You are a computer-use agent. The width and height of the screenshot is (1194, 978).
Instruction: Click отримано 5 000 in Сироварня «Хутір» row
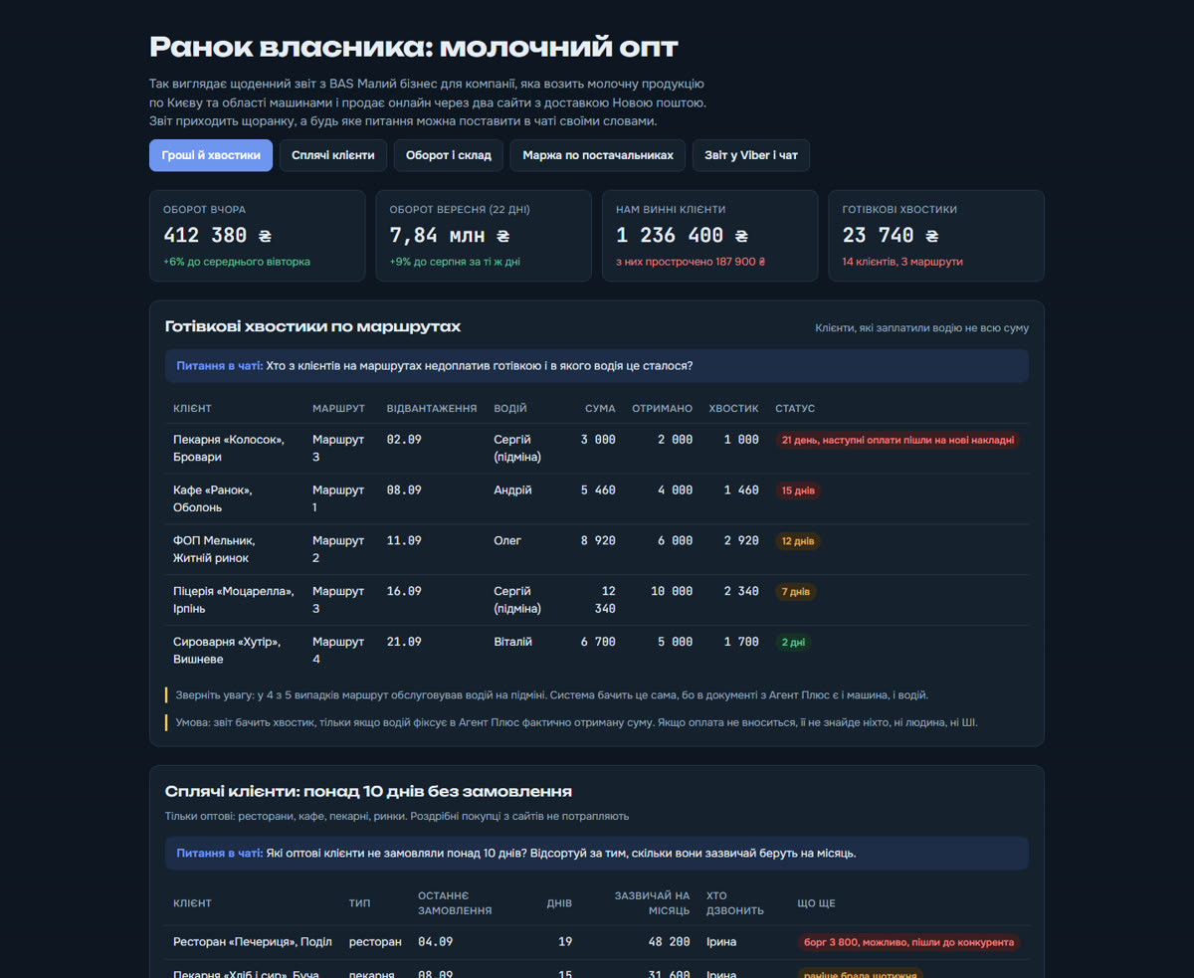tap(675, 643)
